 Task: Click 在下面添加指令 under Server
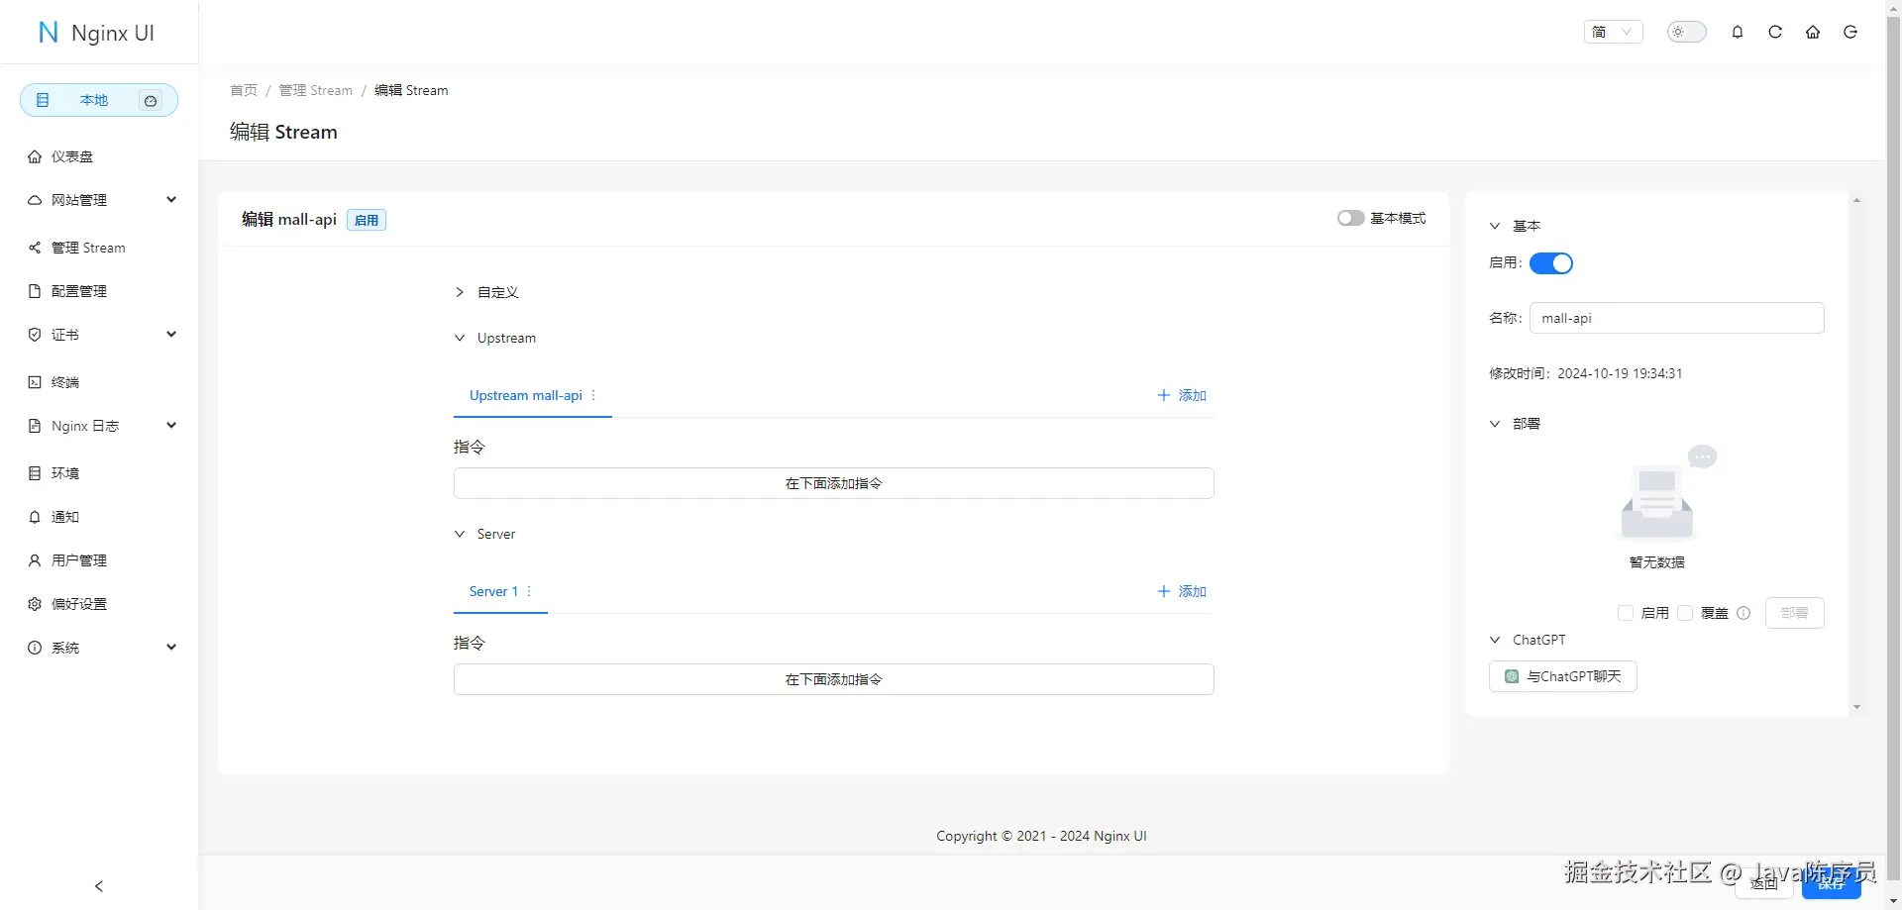(834, 679)
